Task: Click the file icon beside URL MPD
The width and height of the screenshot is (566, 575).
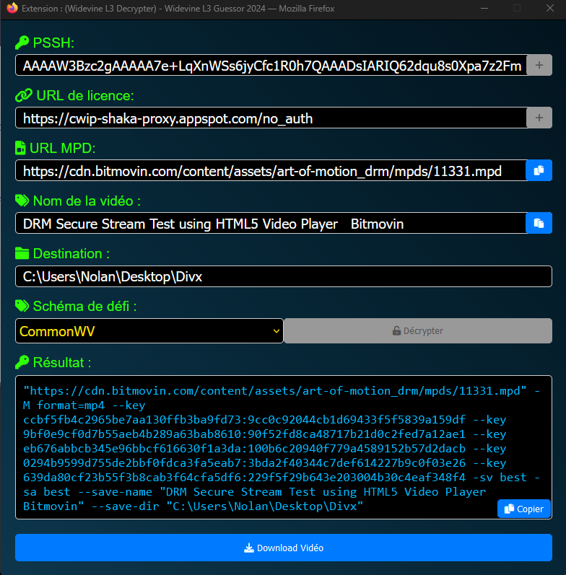Action: (x=20, y=148)
